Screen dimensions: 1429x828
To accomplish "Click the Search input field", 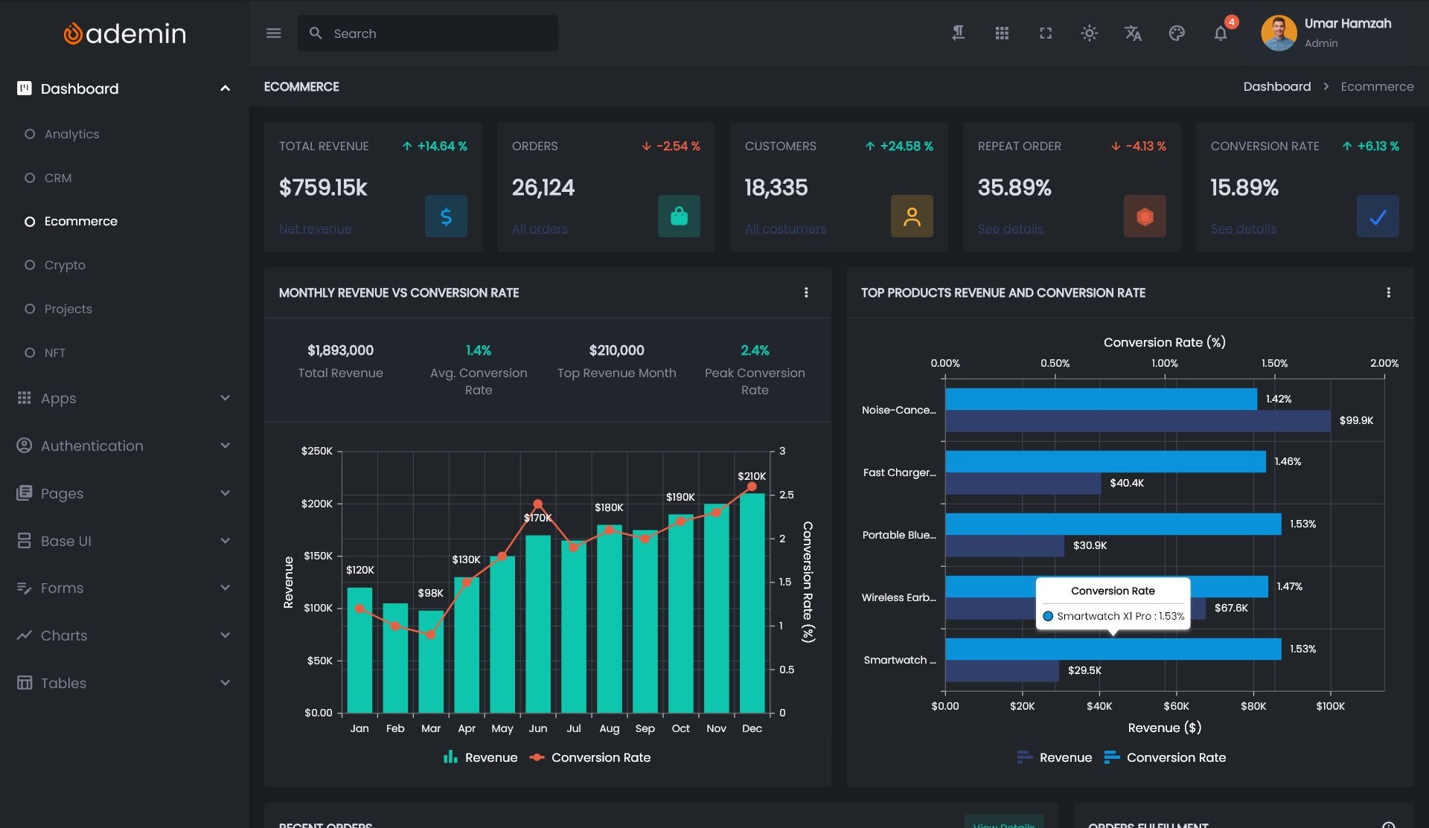I will pyautogui.click(x=439, y=33).
